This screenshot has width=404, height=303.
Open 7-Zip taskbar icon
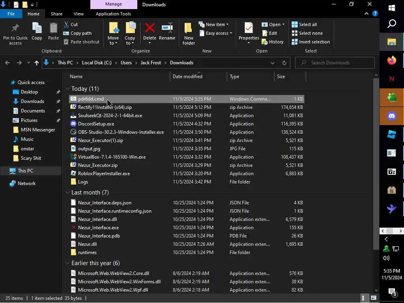[x=391, y=172]
